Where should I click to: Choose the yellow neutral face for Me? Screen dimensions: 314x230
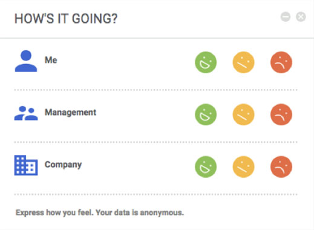tap(243, 62)
